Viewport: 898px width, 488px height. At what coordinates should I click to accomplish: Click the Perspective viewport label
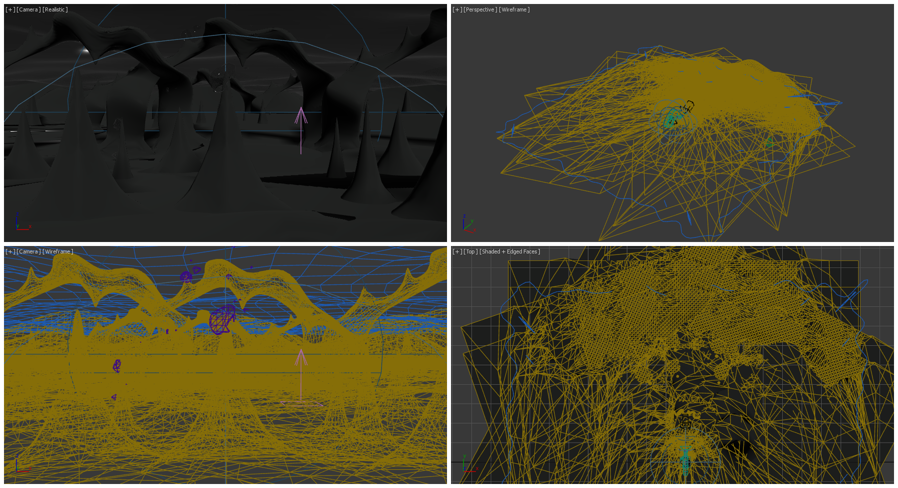[x=480, y=9]
